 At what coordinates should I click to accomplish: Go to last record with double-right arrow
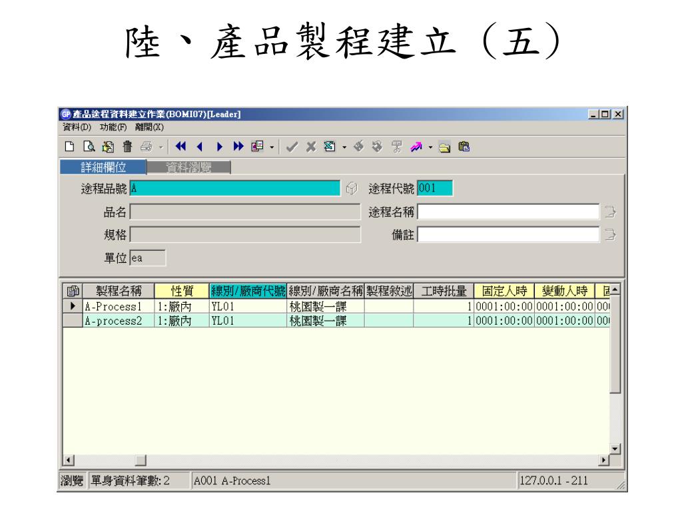pyautogui.click(x=238, y=146)
